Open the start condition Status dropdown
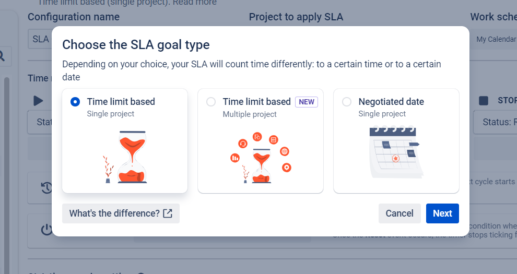 click(40, 122)
